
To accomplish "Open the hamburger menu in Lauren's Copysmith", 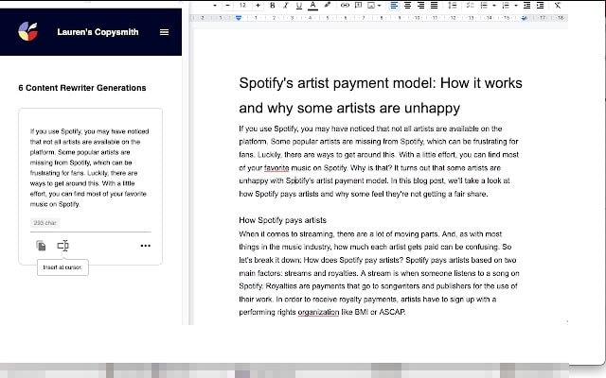I will 164,32.
